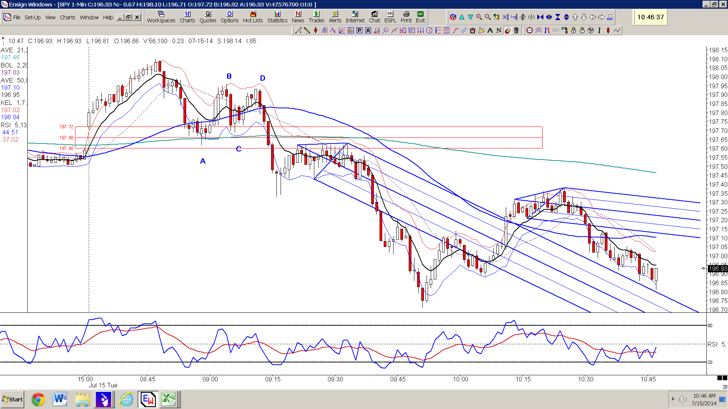Open the Quotes panel icon

tap(208, 17)
